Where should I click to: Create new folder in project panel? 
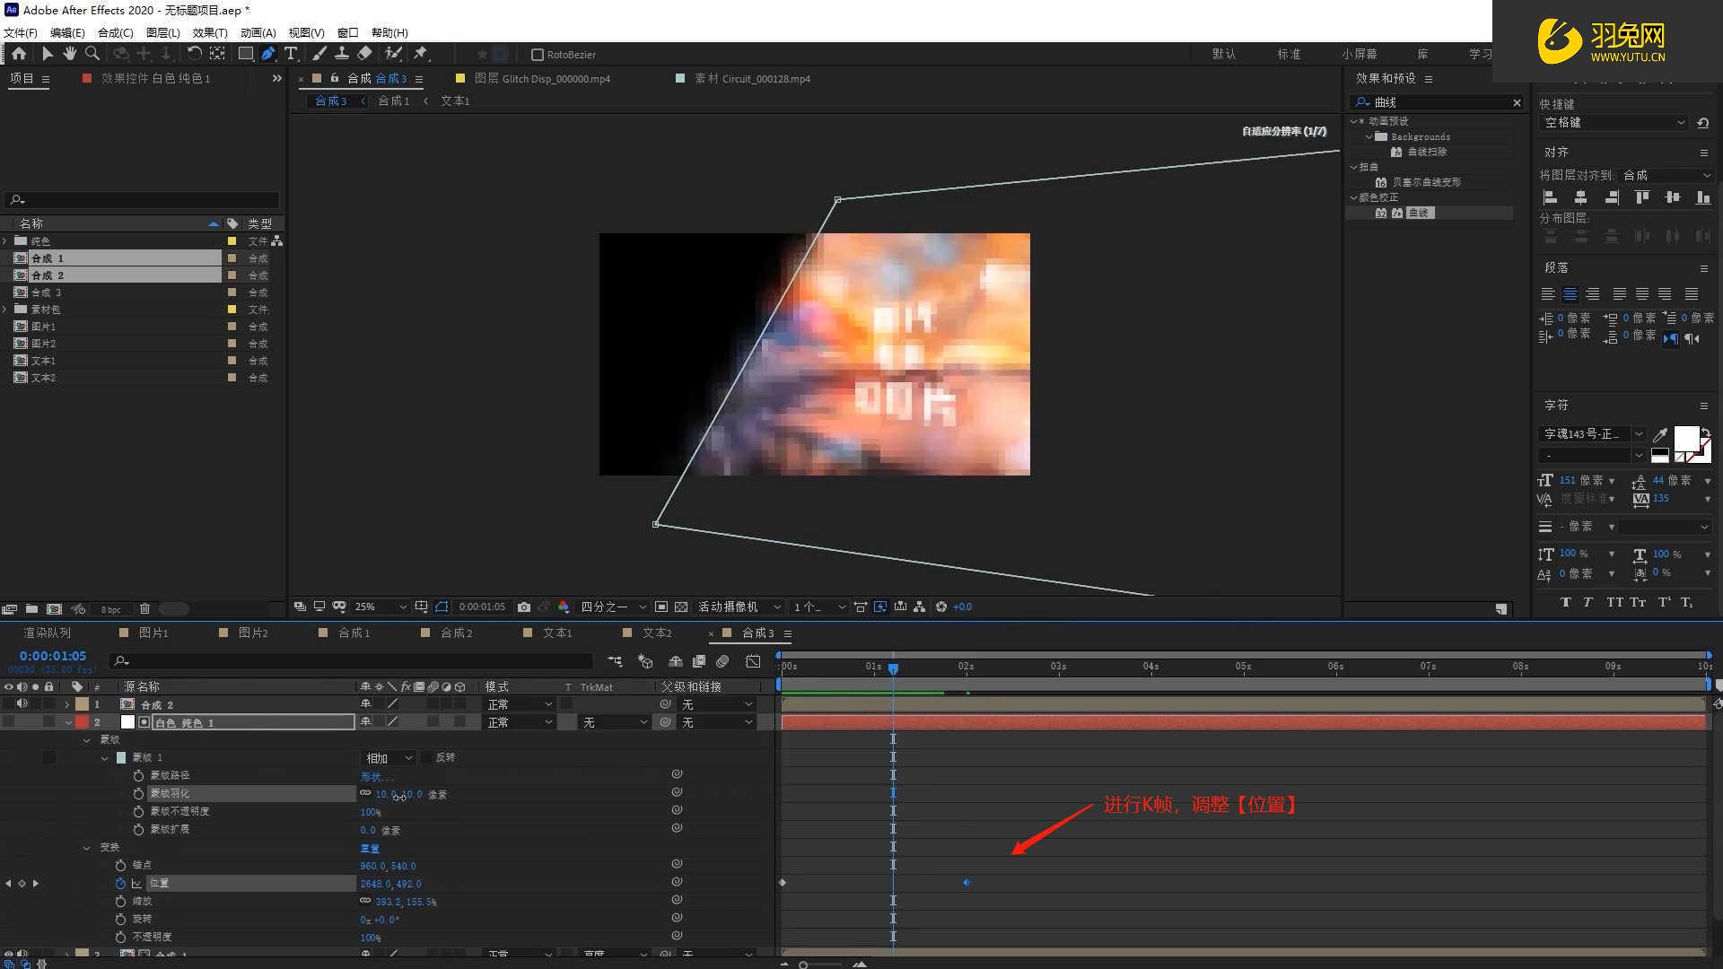(31, 609)
